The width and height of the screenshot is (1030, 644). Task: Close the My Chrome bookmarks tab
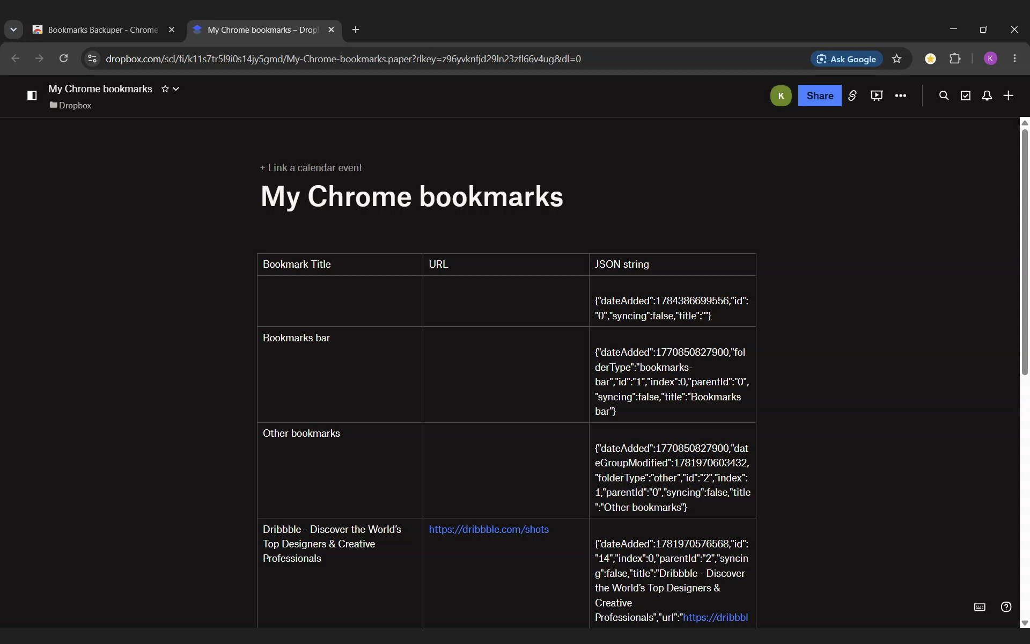[x=331, y=30]
